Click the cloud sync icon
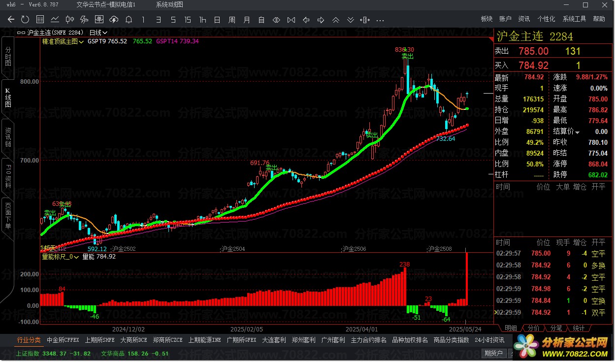Viewport: 616px width, 362px height. [114, 20]
